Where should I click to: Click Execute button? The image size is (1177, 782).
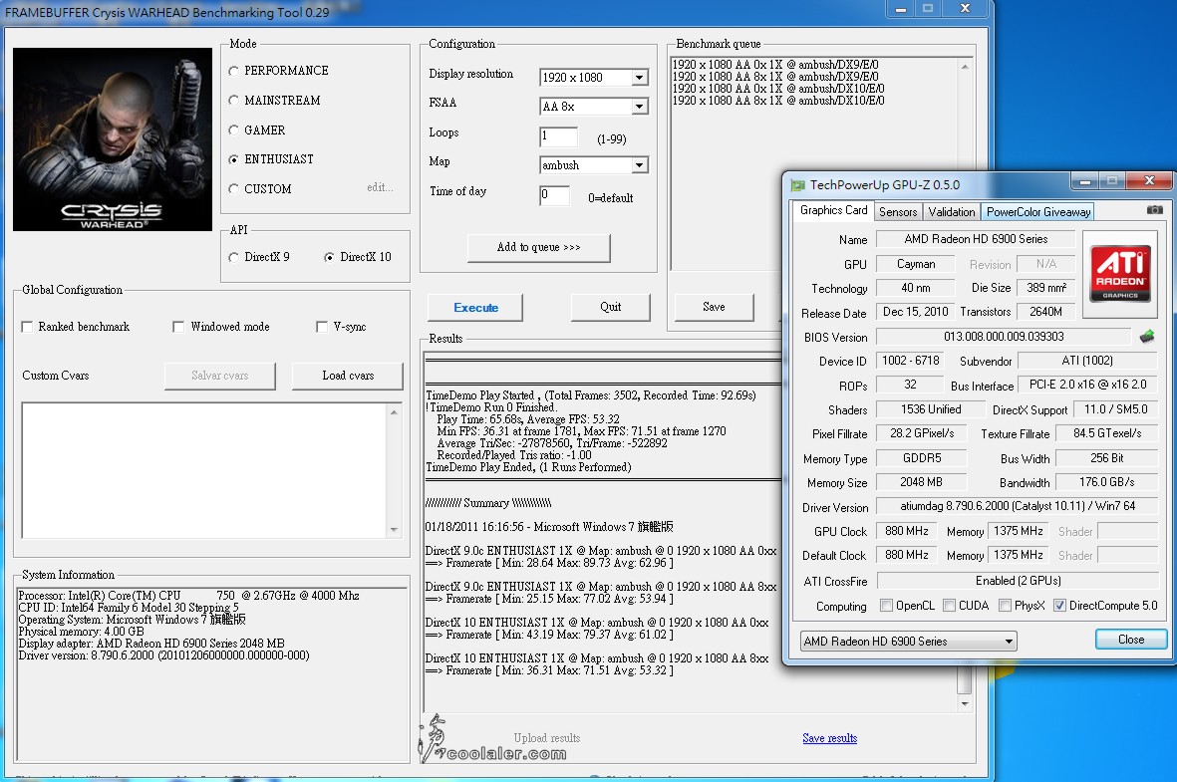point(475,308)
